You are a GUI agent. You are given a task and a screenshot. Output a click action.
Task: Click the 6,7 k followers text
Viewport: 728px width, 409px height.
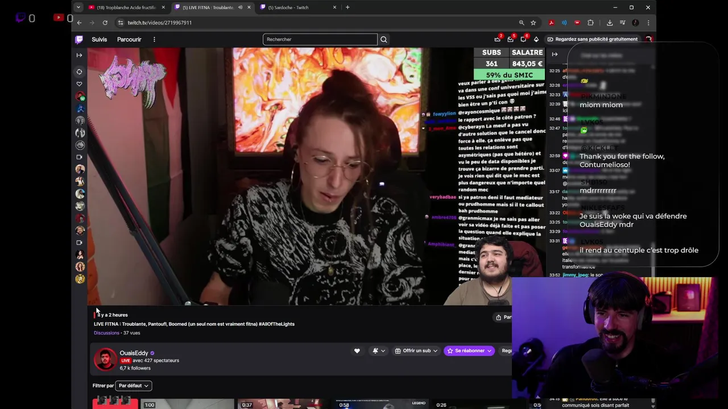[x=135, y=368]
